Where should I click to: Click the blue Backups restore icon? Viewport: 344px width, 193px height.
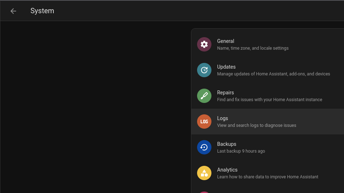pos(204,147)
